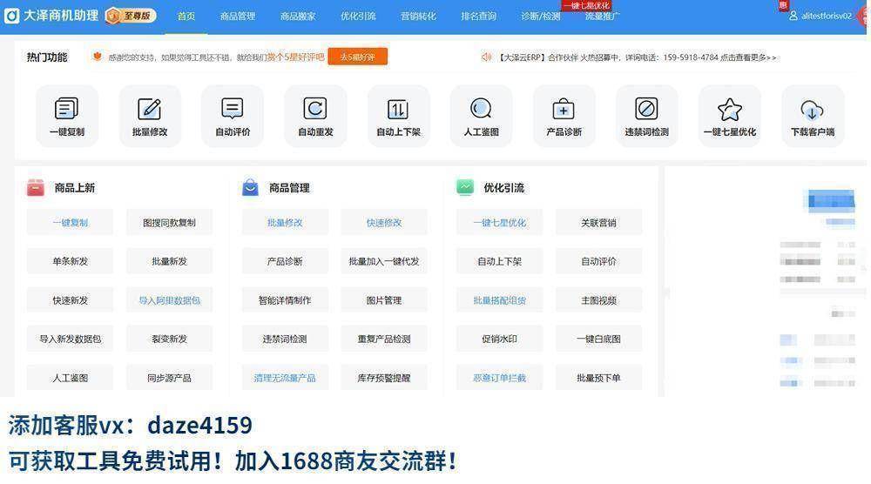Open the 排名查询 top menu
871x484 pixels.
[x=478, y=16]
